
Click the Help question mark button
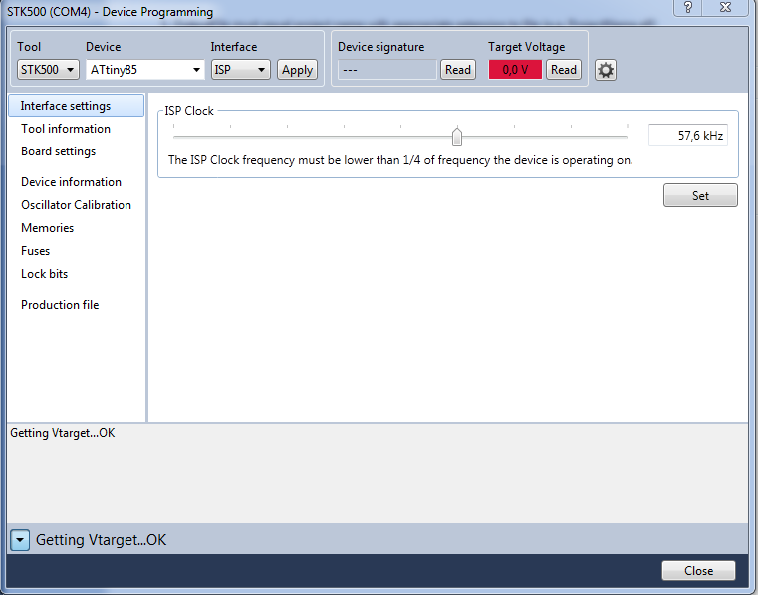tap(688, 7)
